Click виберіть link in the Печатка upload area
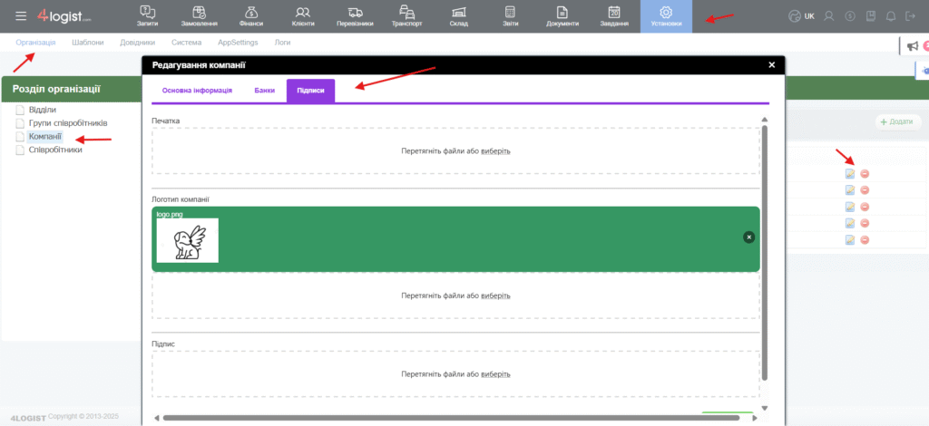 click(495, 150)
